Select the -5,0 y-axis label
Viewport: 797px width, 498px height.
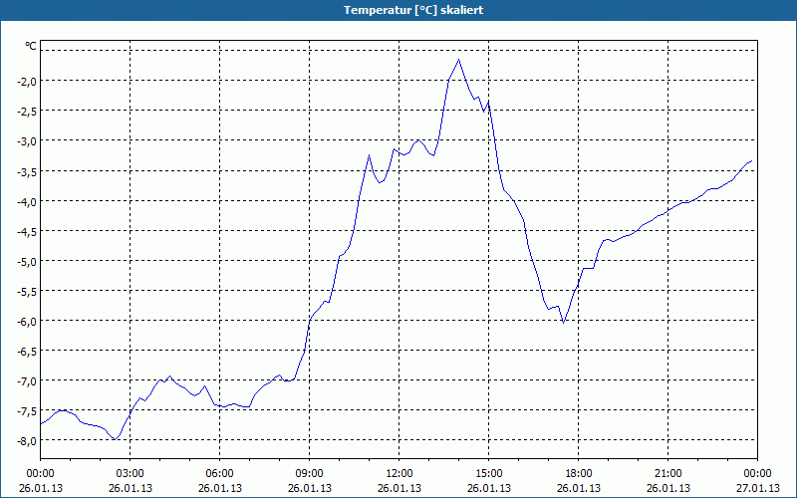point(26,261)
